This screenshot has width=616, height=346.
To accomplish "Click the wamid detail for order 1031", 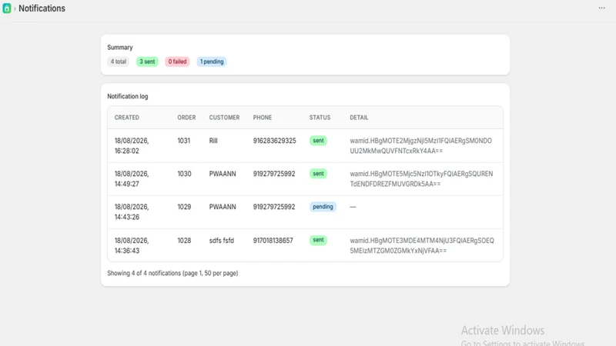I will coord(420,145).
